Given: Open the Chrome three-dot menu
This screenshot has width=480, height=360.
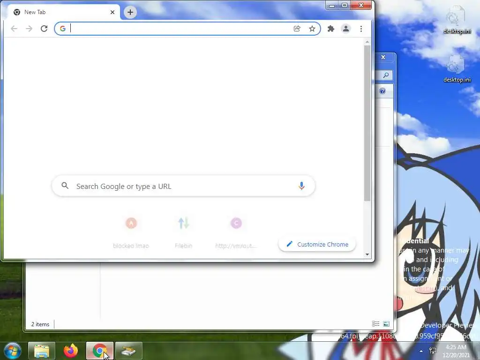Looking at the screenshot, I should [361, 29].
